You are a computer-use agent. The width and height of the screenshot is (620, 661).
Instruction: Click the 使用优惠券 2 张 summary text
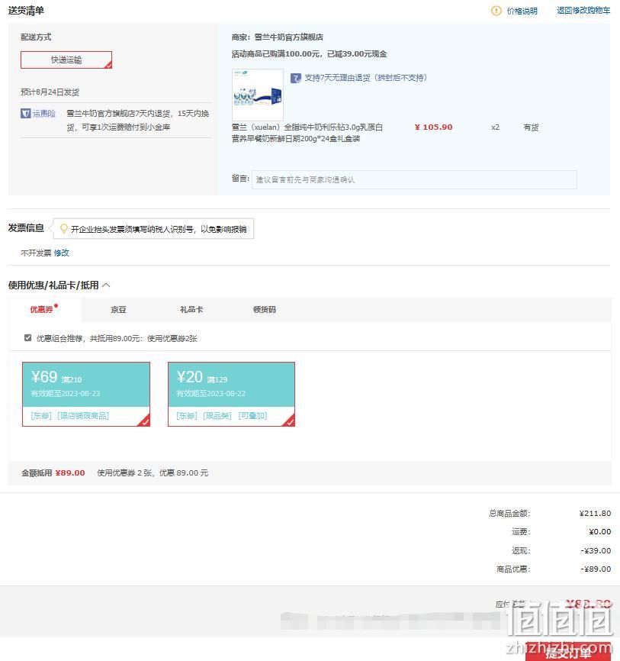tap(153, 473)
